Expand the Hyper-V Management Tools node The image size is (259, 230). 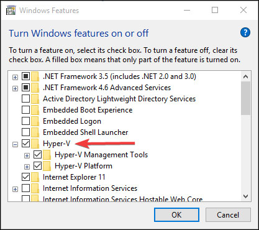pyautogui.click(x=27, y=156)
